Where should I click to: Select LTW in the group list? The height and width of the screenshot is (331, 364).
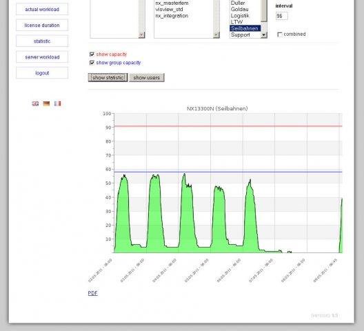(x=236, y=22)
